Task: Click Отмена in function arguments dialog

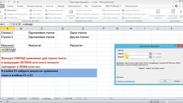Action: click(x=177, y=81)
